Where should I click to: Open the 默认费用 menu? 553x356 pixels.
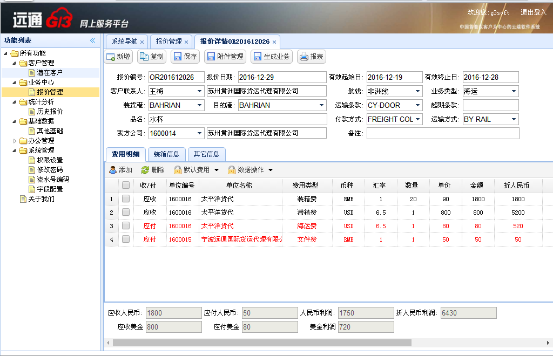[x=197, y=170]
